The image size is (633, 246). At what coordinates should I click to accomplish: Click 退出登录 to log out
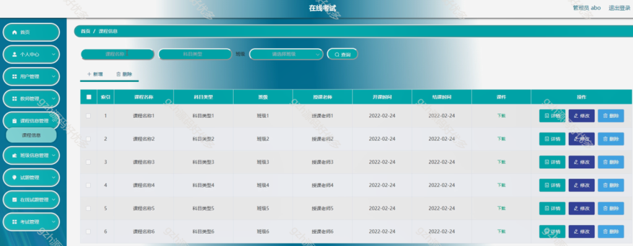point(619,7)
